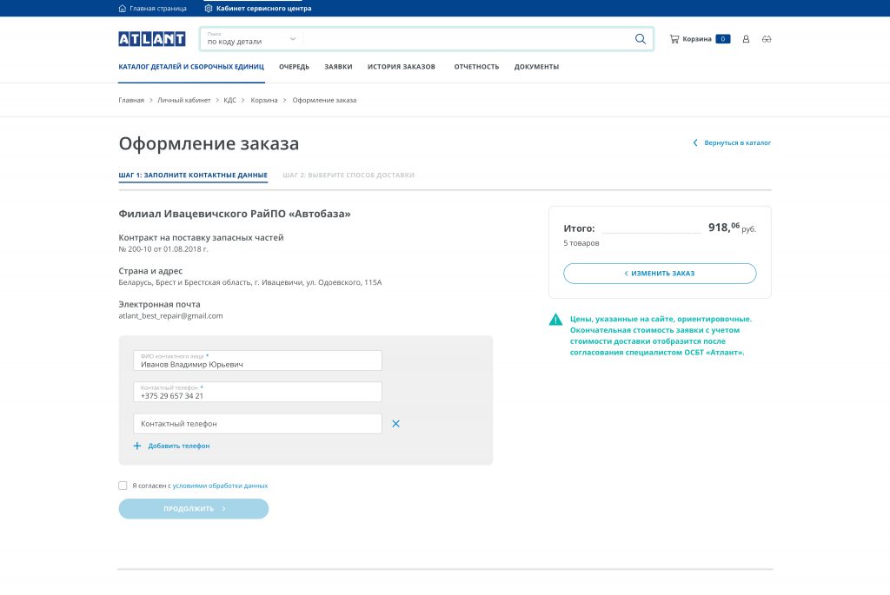Open the user profile icon
The width and height of the screenshot is (890, 595).
tap(746, 39)
